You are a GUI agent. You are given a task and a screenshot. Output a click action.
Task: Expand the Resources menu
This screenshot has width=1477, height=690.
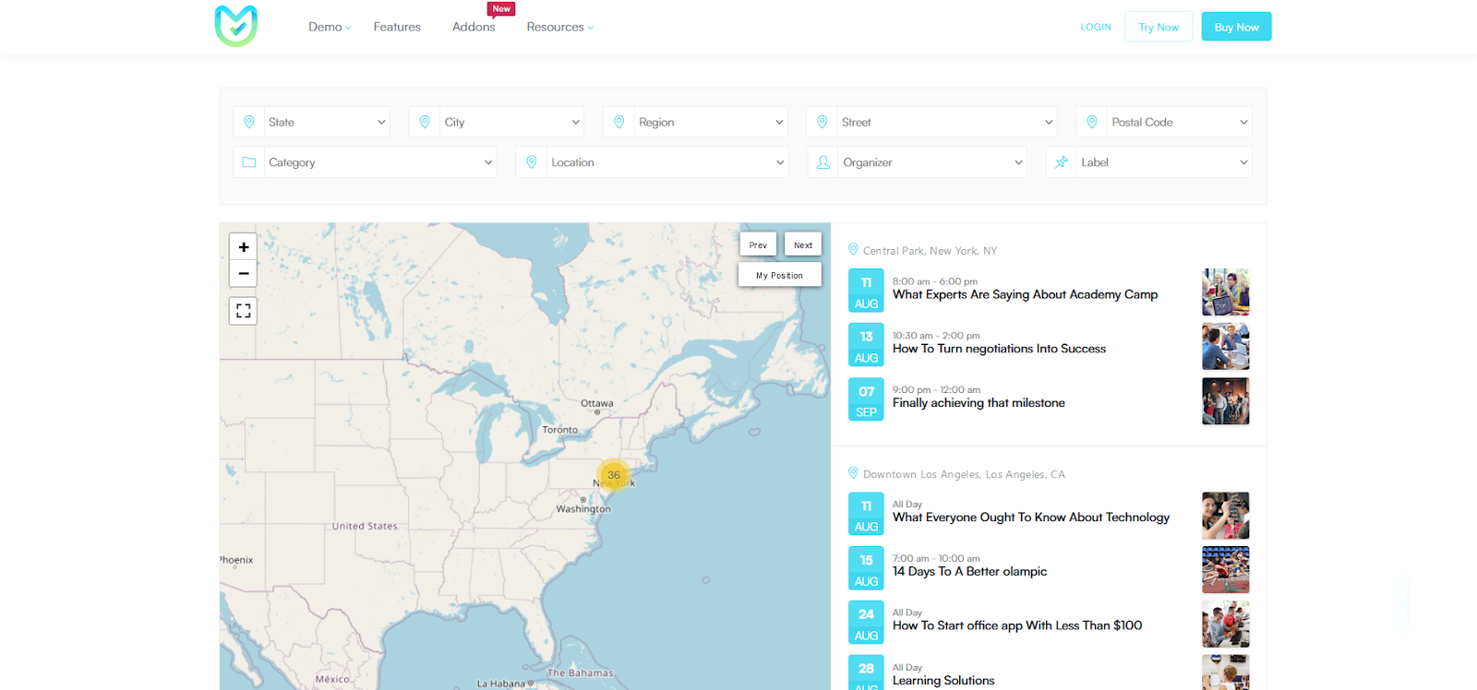(x=560, y=27)
